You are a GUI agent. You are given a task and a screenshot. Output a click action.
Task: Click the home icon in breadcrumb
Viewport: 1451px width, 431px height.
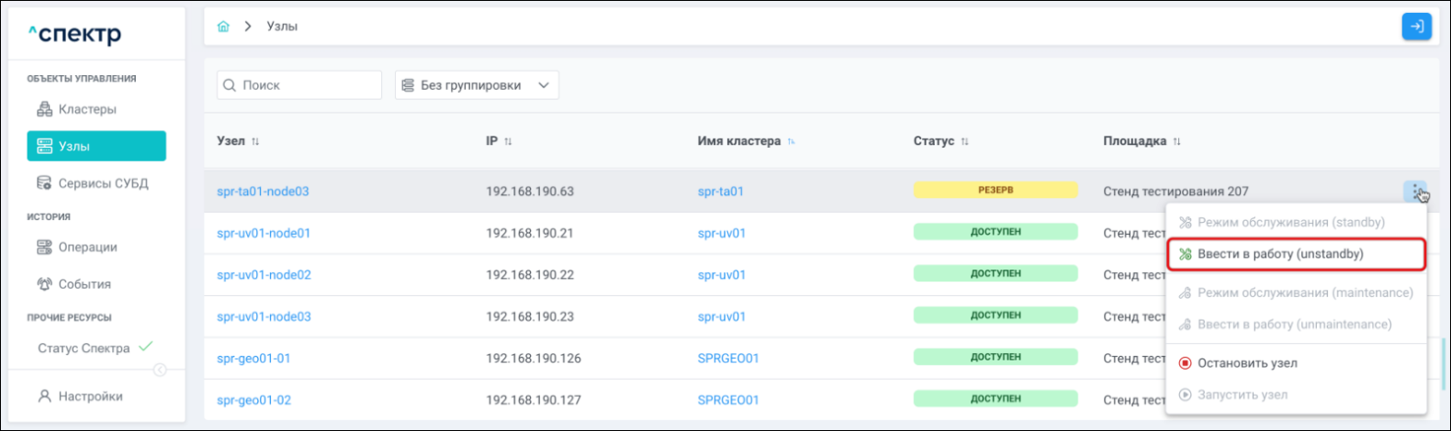(x=223, y=27)
